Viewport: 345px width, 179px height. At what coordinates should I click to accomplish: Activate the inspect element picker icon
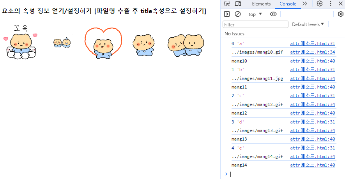click(x=227, y=4)
